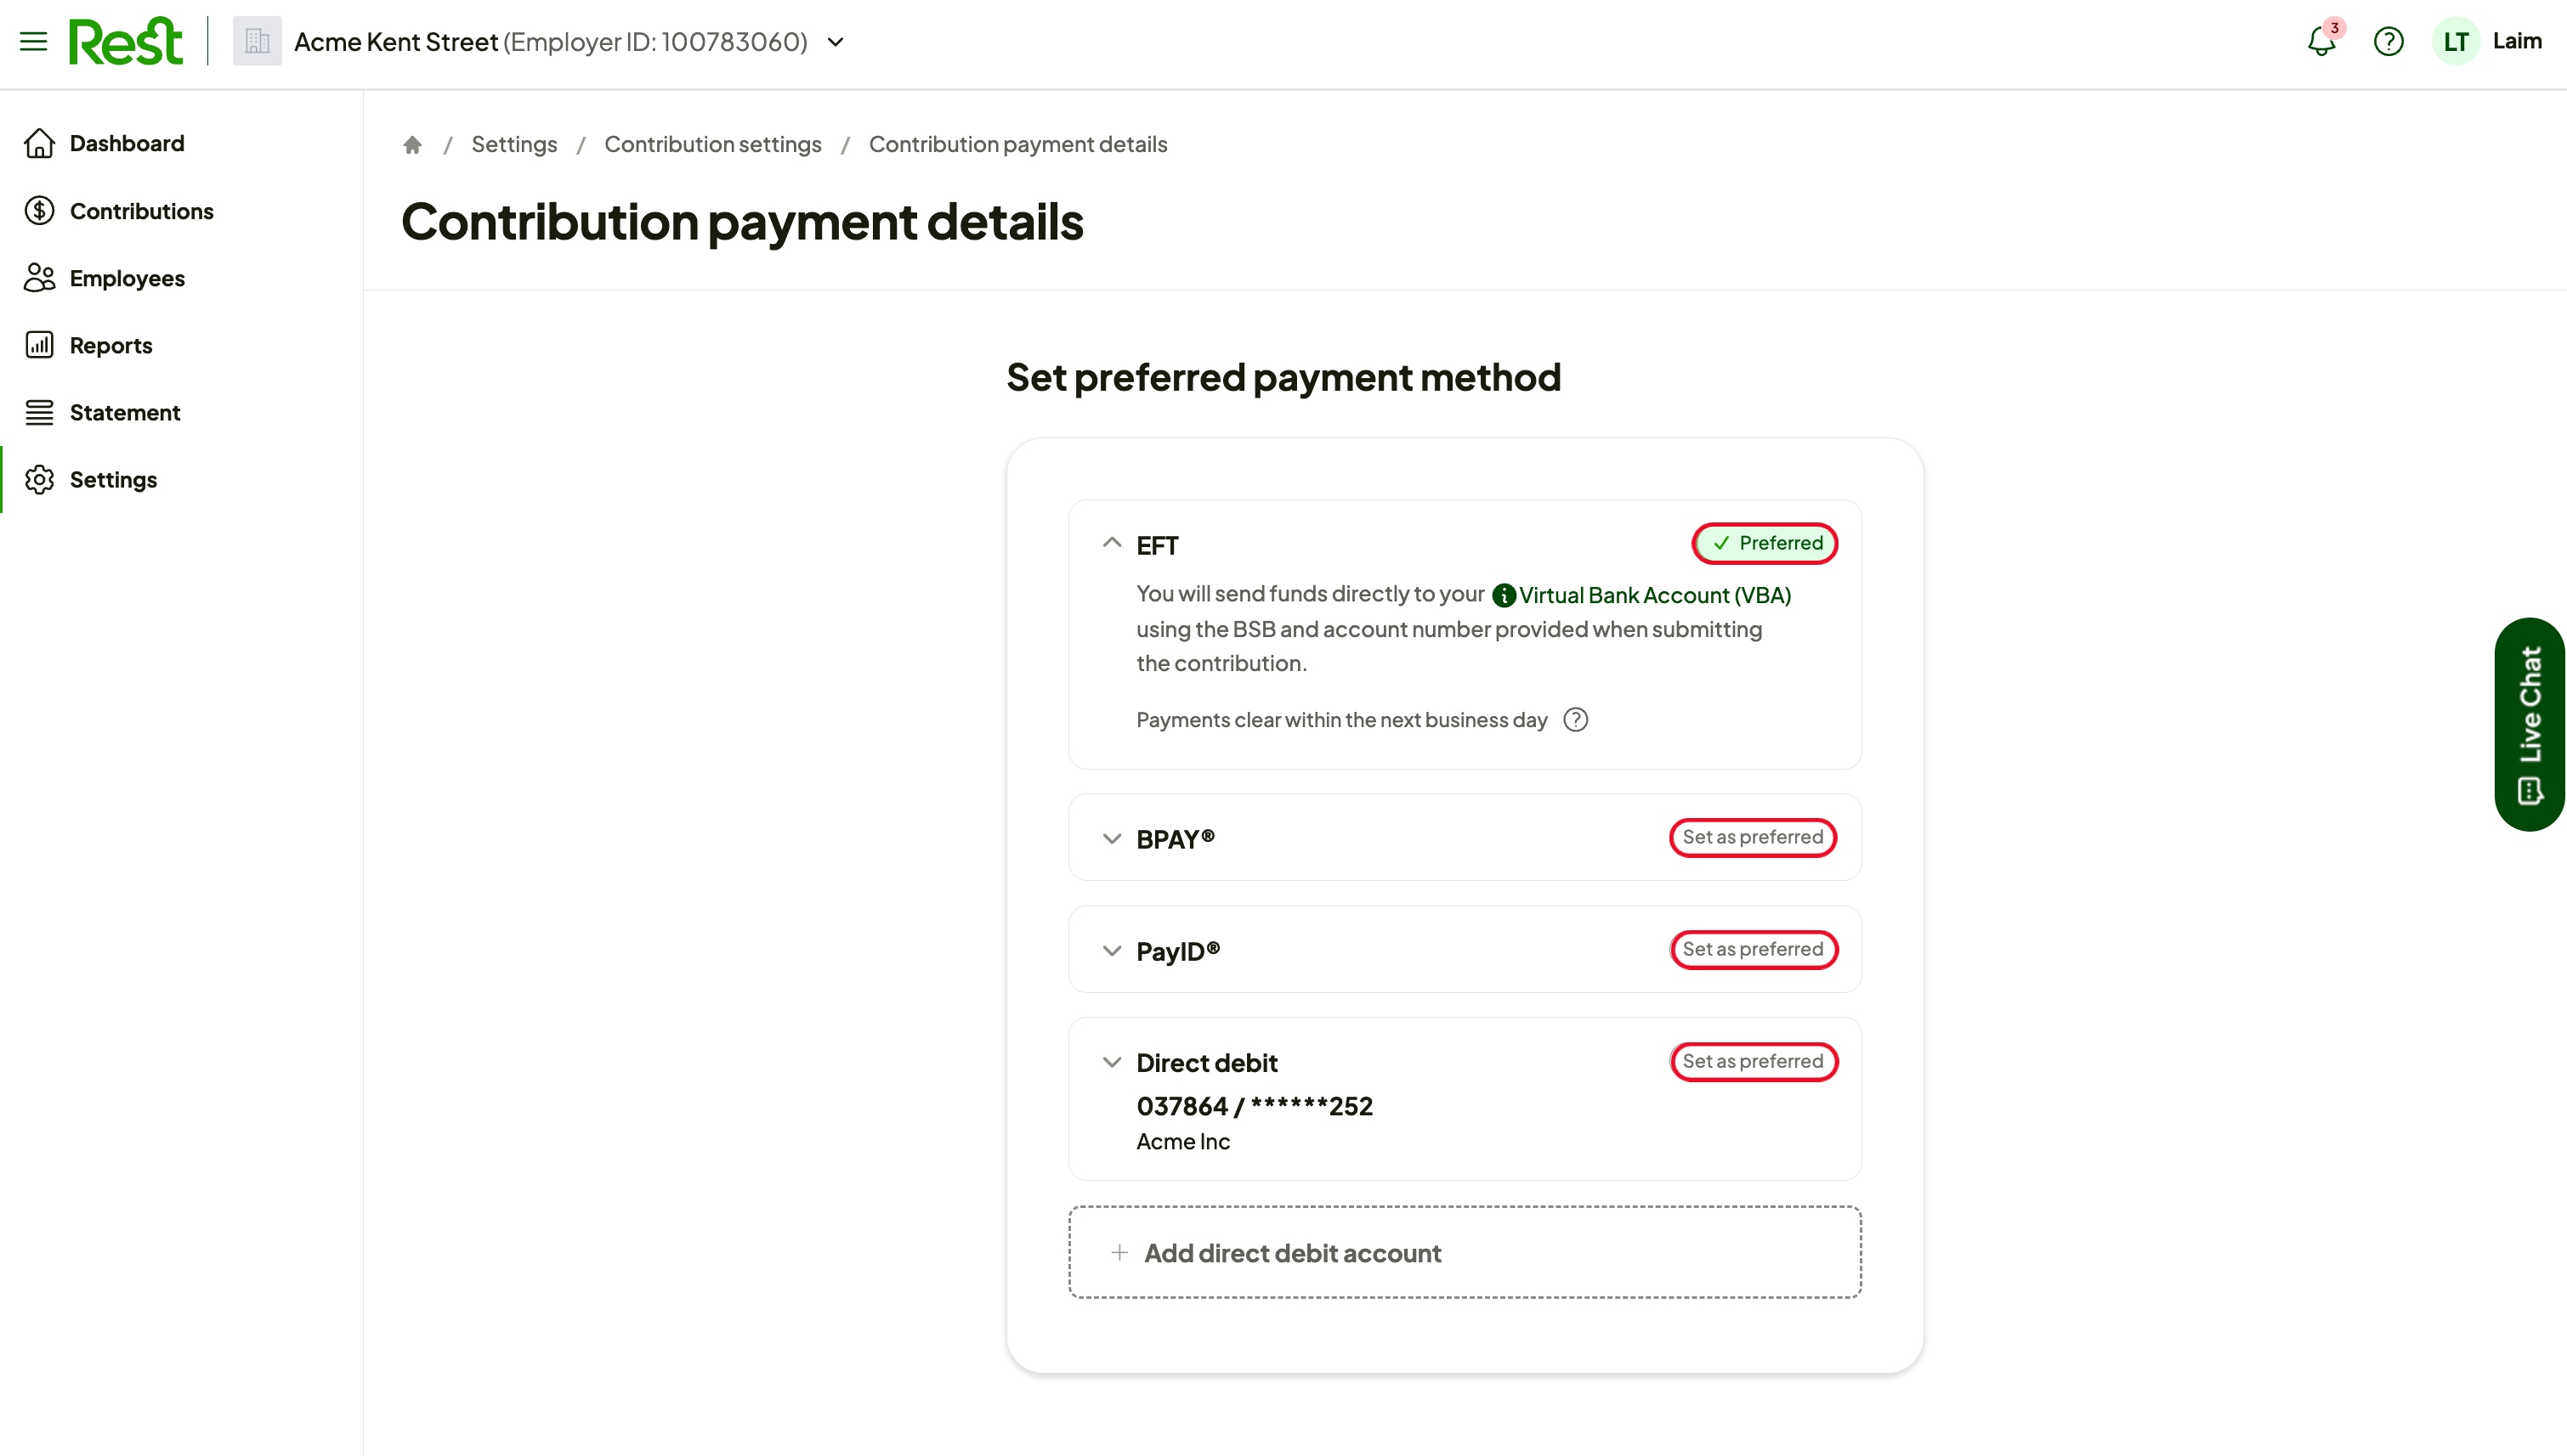Click the BPAY heading
The height and width of the screenshot is (1456, 2567).
pos(1176,839)
